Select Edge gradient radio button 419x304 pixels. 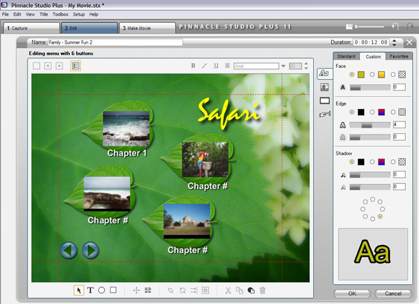tap(372, 112)
